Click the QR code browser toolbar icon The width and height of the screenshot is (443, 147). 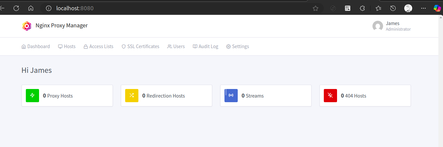(348, 8)
